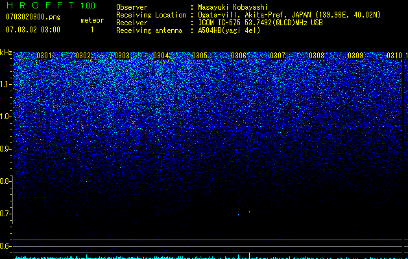Click the 0303 time marker
The height and width of the screenshot is (259, 408).
(x=122, y=56)
